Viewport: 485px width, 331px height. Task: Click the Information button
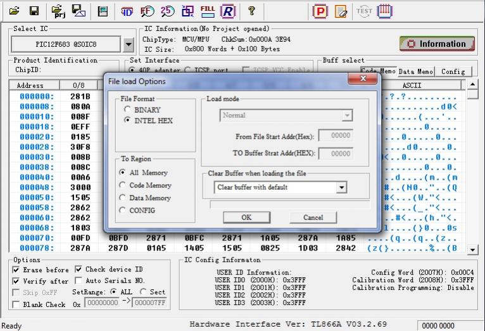pyautogui.click(x=436, y=44)
